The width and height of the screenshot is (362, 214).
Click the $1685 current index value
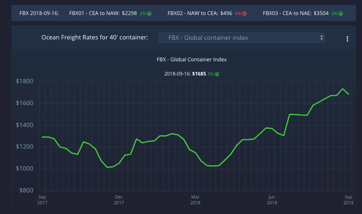(199, 74)
